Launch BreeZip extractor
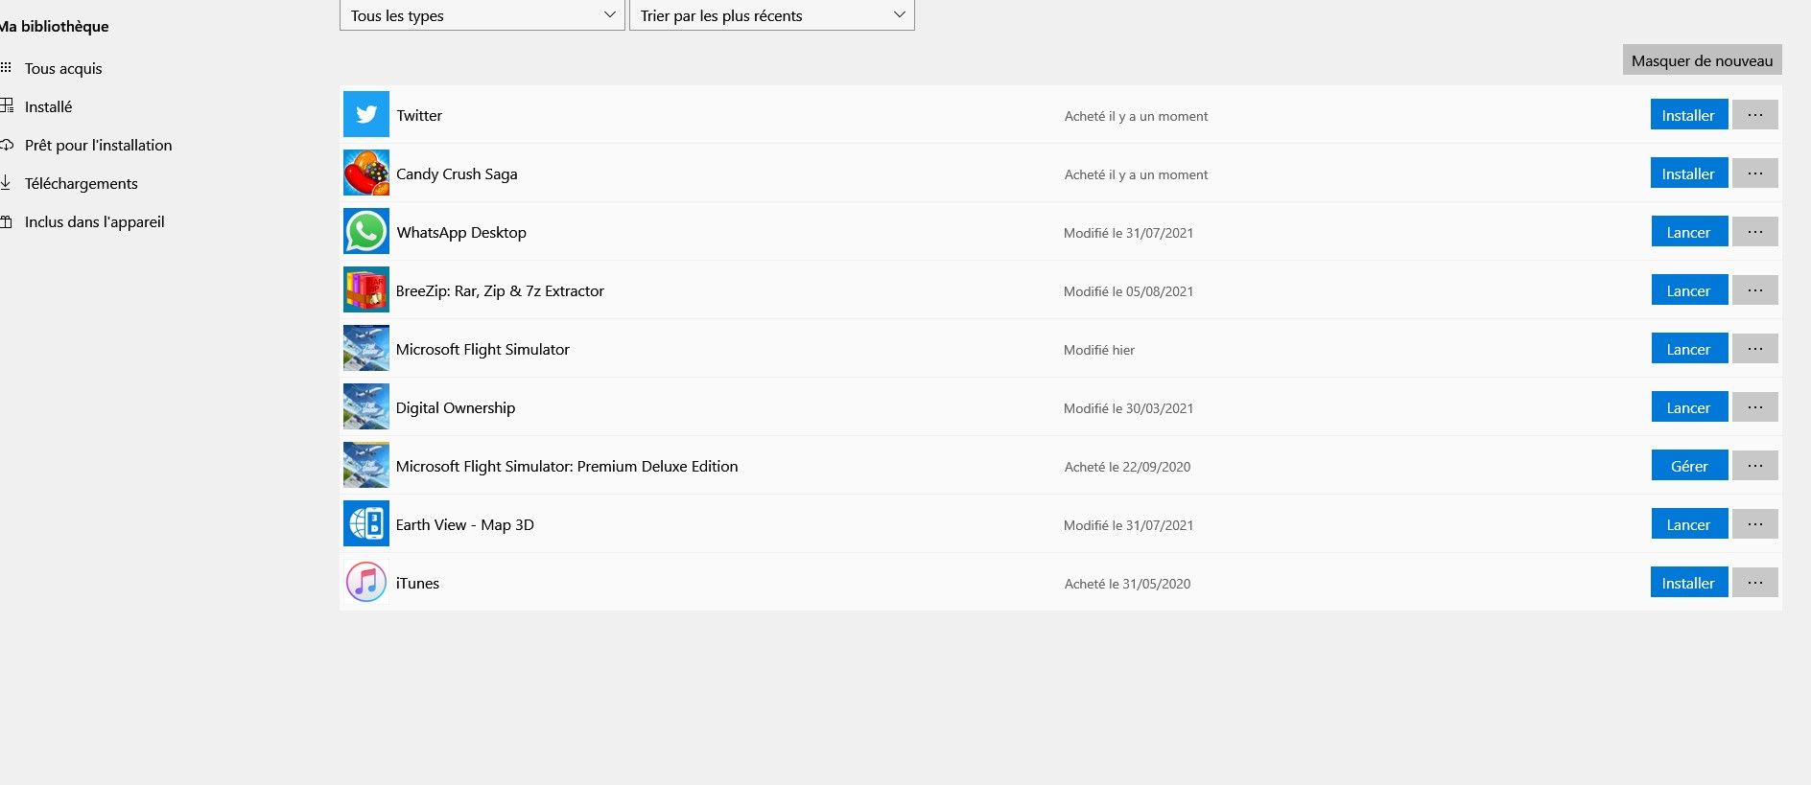Screen dimensions: 1811x785 point(1689,290)
